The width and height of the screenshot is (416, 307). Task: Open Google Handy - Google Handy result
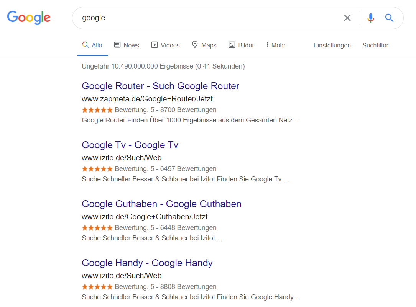click(x=147, y=263)
